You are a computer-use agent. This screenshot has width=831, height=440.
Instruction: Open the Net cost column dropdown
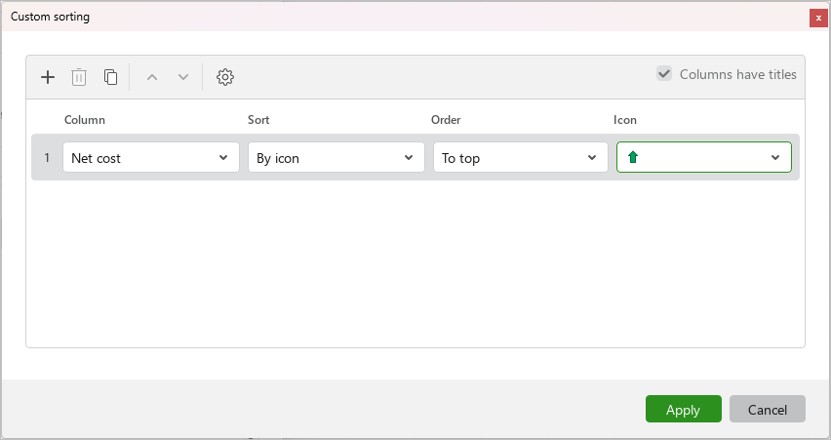pos(151,157)
